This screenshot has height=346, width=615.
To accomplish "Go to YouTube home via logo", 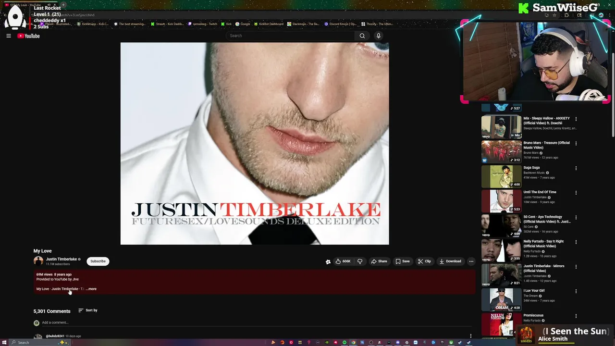I will pyautogui.click(x=28, y=36).
